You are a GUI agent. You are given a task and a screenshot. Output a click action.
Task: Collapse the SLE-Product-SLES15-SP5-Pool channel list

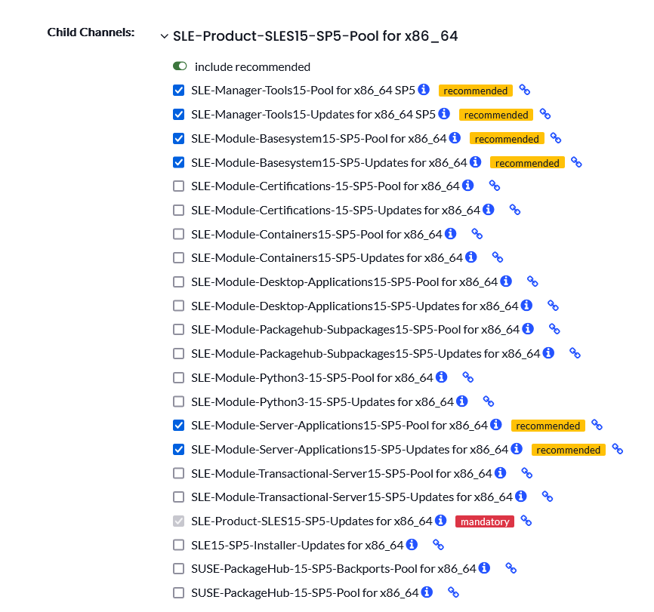pos(165,36)
